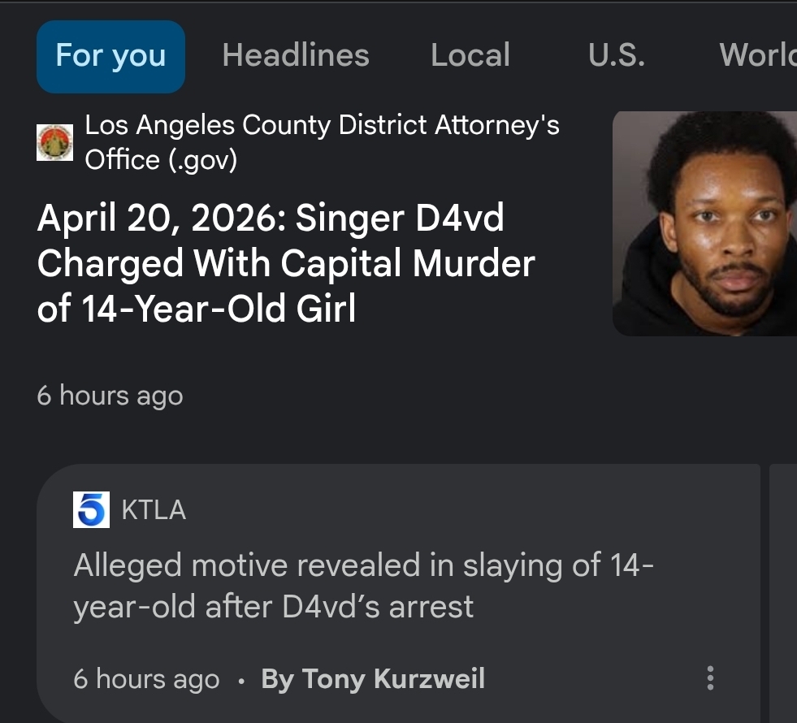
Task: Switch to the Headlines tab
Action: (296, 56)
